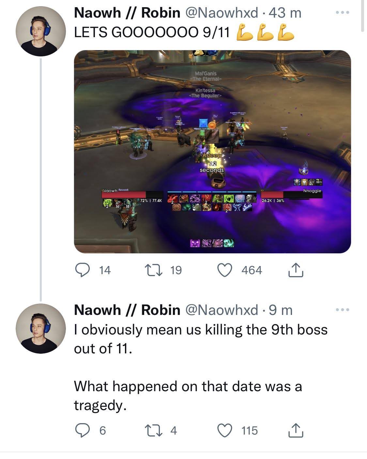Click @Naowhxd handle on the second tweet
This screenshot has width=367, height=459.
(222, 310)
